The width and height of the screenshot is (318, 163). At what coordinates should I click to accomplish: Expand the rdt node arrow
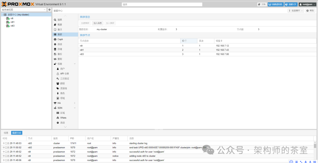[5, 18]
